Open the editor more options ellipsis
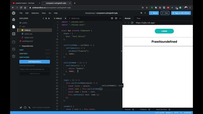This screenshot has width=203, height=114. pyautogui.click(x=120, y=18)
